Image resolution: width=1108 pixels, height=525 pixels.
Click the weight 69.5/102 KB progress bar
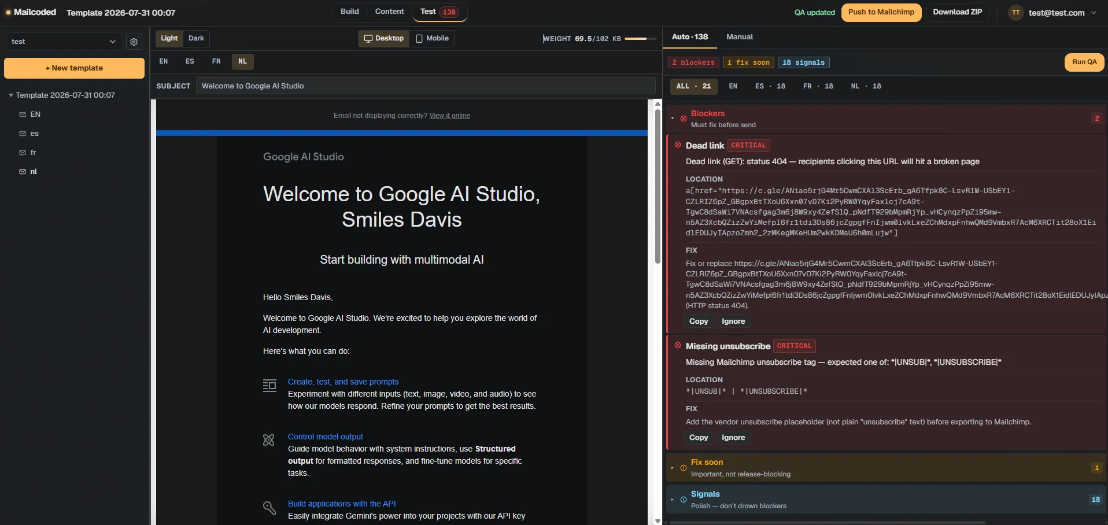click(x=641, y=39)
